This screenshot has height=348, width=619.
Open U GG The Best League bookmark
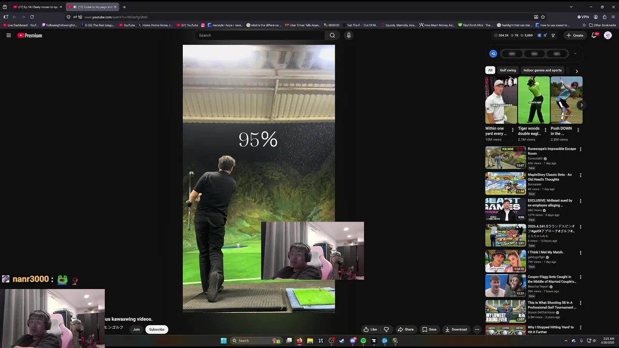pos(98,25)
